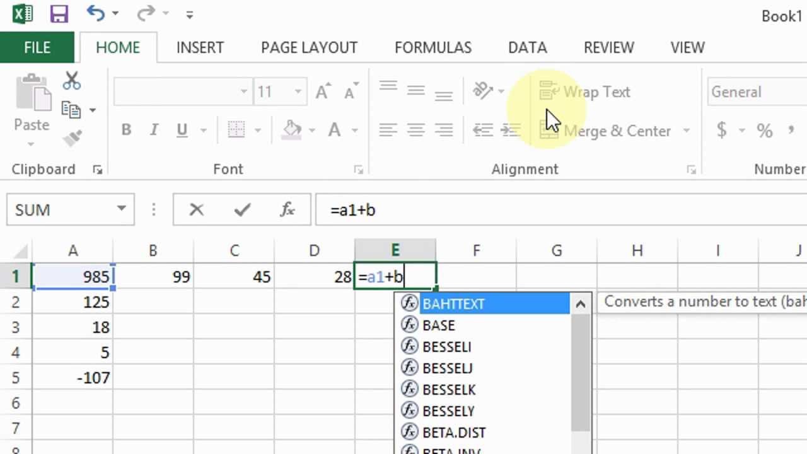The width and height of the screenshot is (807, 454).
Task: Open the General number format dropdown
Action: pyautogui.click(x=757, y=92)
